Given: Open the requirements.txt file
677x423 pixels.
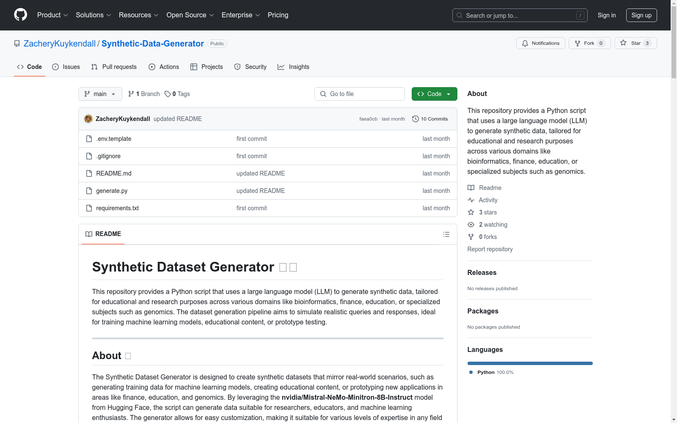Looking at the screenshot, I should pos(118,208).
